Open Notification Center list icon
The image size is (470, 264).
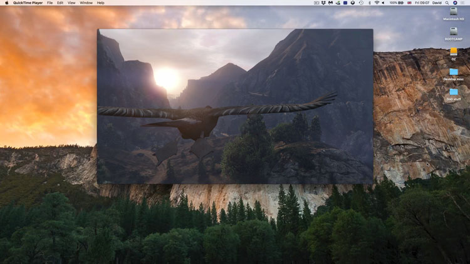462,3
